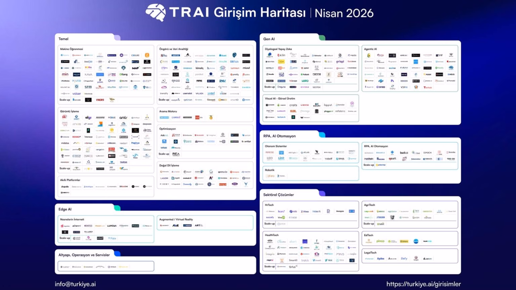Click the TRAI brain logo in header
Image resolution: width=516 pixels, height=290 pixels.
[156, 13]
